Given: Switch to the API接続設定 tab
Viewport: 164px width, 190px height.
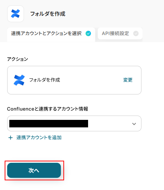Looking at the screenshot, I should pos(120,33).
